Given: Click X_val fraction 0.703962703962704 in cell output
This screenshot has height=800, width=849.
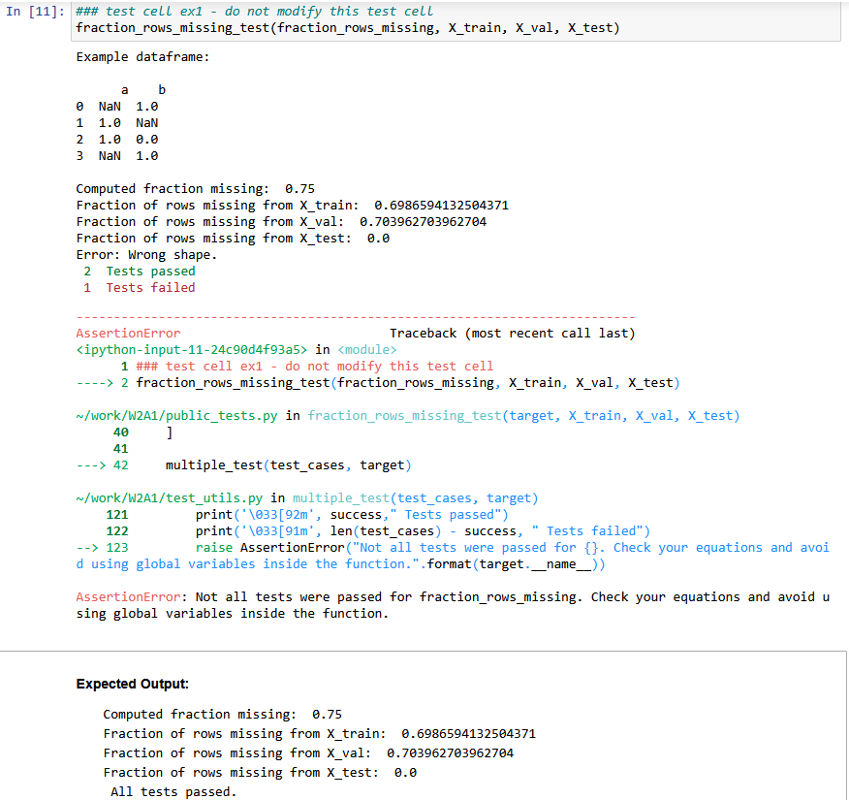Looking at the screenshot, I should [x=423, y=221].
